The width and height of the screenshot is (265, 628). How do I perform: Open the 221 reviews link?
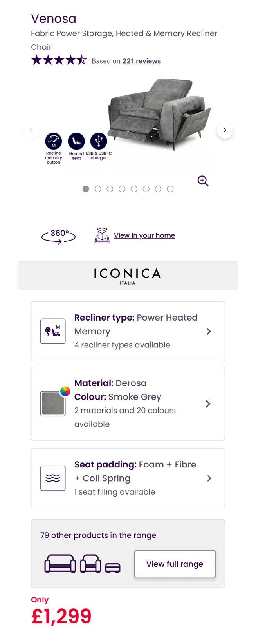point(142,61)
